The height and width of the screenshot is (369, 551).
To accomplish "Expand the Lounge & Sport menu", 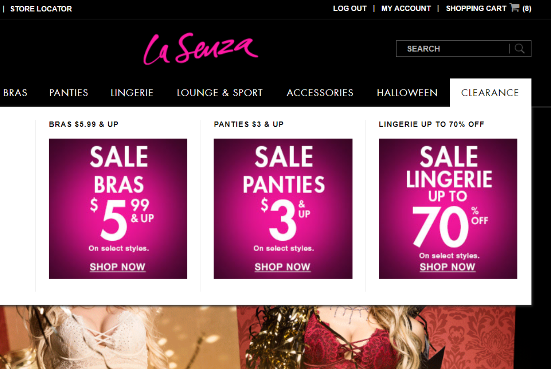I will pos(219,93).
